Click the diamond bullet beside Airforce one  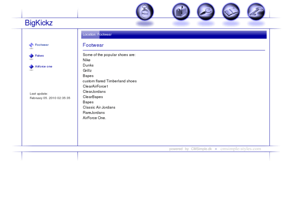(x=31, y=67)
